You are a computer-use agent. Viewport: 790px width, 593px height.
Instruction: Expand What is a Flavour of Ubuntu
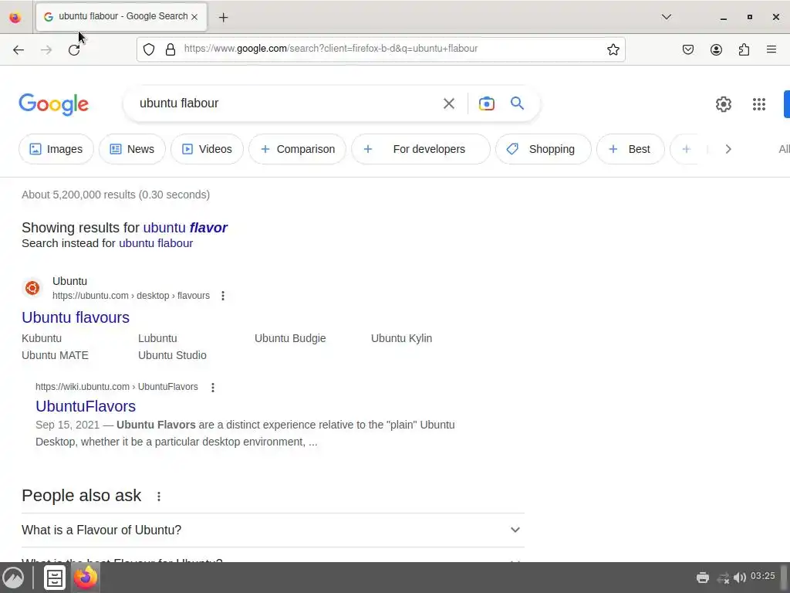(x=272, y=530)
